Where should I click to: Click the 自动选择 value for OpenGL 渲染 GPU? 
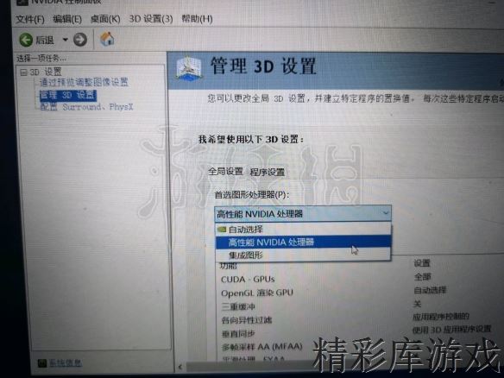click(430, 290)
